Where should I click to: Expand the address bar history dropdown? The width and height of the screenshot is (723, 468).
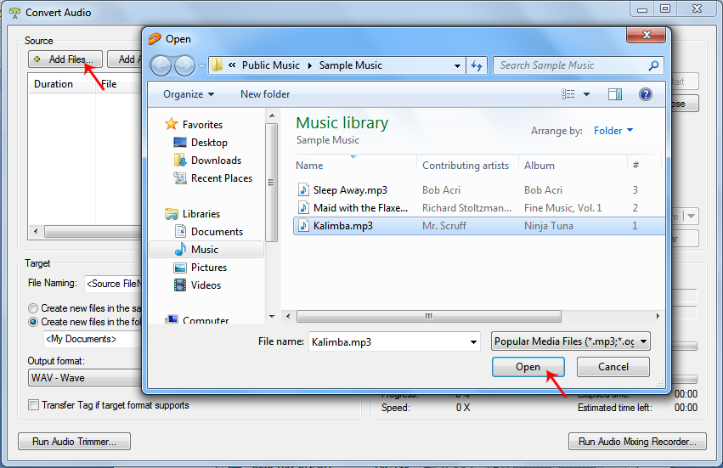point(457,66)
